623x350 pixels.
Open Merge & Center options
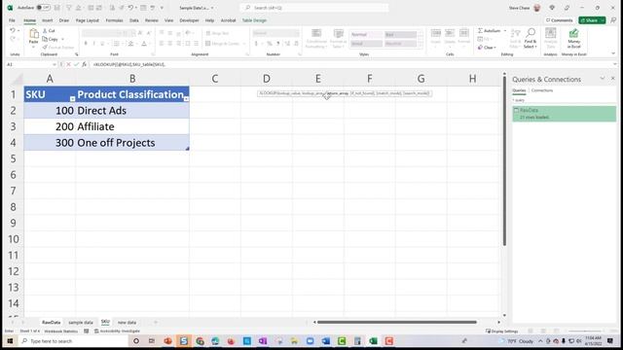coord(244,43)
